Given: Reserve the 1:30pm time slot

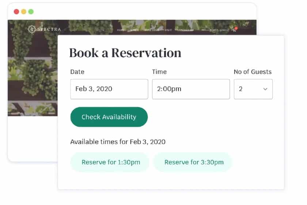Looking at the screenshot, I should tap(110, 162).
